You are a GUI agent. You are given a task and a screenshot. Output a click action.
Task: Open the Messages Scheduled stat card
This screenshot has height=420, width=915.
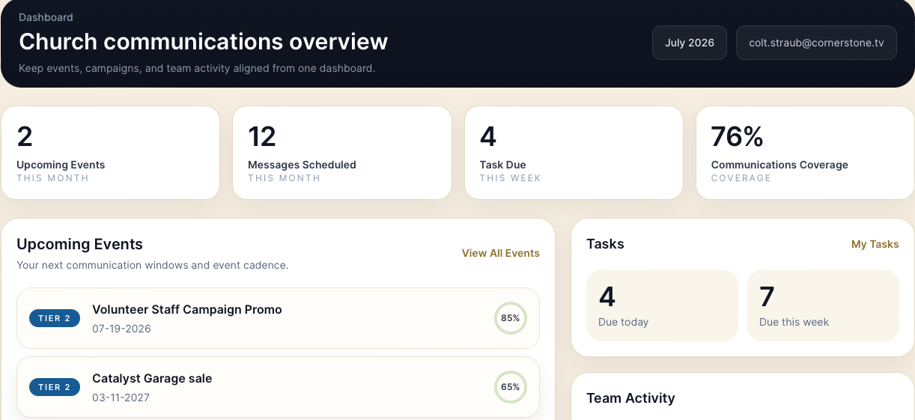pyautogui.click(x=342, y=153)
